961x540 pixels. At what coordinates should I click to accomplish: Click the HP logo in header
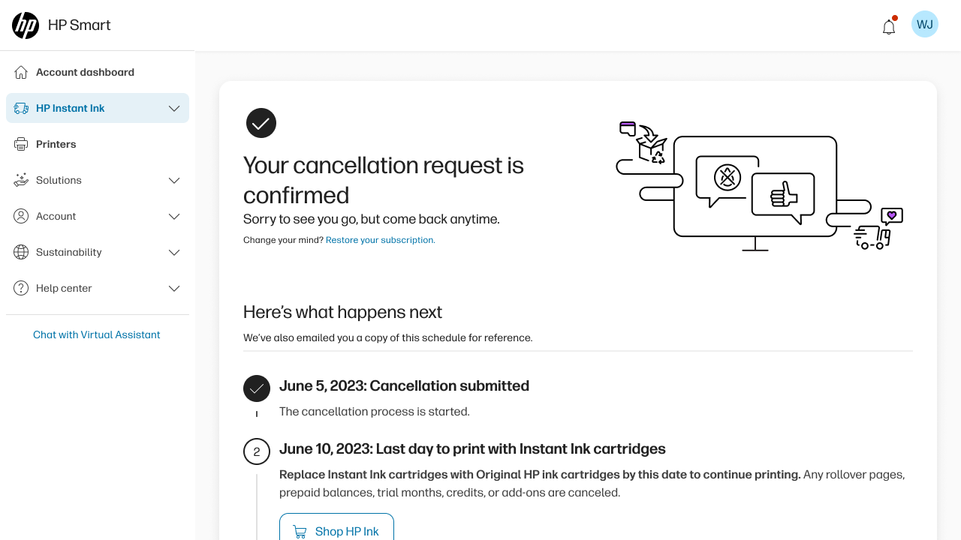(26, 25)
